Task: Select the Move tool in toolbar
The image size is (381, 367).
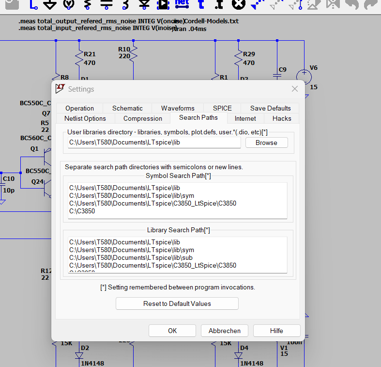Action: [276, 4]
